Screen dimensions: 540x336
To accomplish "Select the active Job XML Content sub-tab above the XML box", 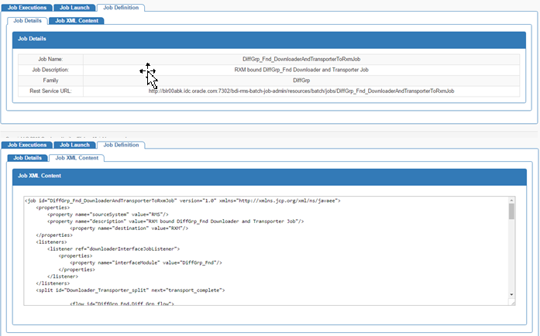I will [77, 158].
